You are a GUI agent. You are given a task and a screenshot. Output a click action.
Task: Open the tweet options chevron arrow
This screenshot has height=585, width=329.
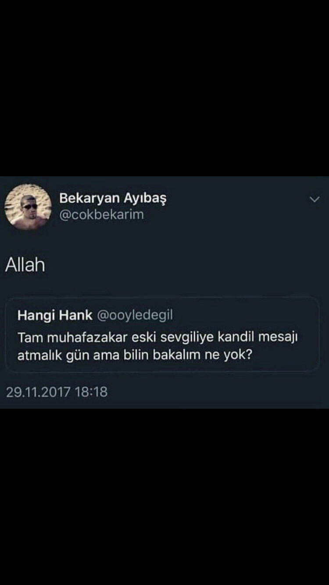[x=315, y=200]
